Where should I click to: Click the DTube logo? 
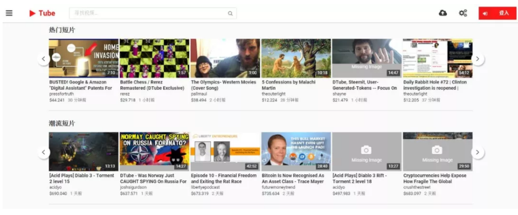pyautogui.click(x=42, y=13)
